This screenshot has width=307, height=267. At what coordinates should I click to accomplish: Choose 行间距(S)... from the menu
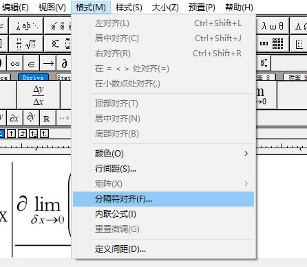(163, 169)
